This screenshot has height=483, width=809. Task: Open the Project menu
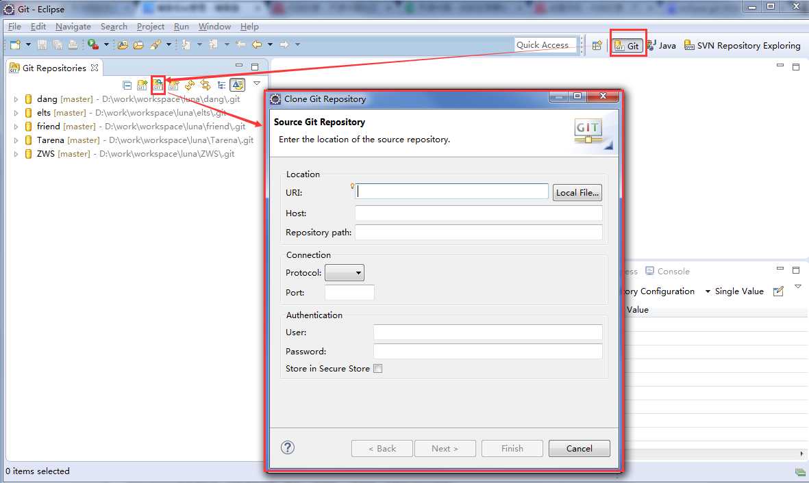[x=151, y=26]
